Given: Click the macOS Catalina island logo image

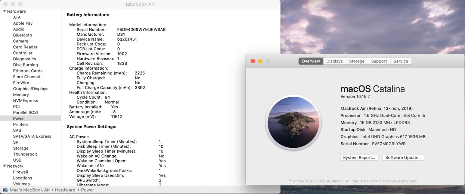Looking at the screenshot, I should [x=293, y=122].
